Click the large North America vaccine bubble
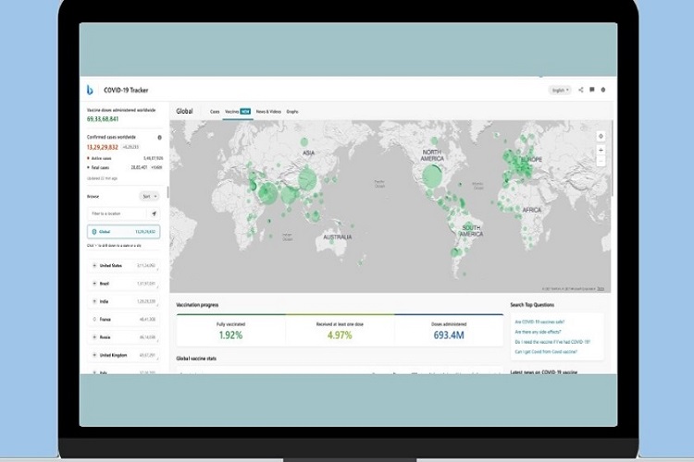The image size is (694, 462). click(x=432, y=176)
